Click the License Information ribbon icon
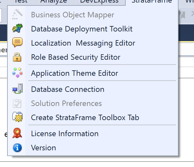Viewport: 194px width, 167px height. coord(17,134)
